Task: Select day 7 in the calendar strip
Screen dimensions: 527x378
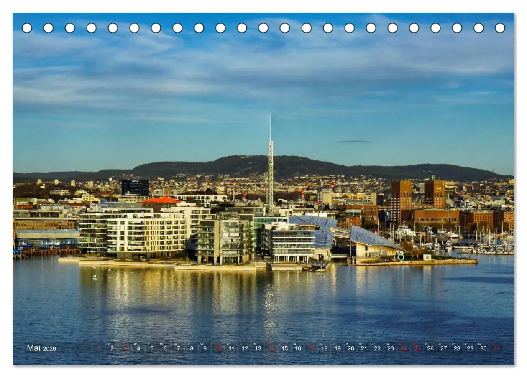Action: point(178,348)
